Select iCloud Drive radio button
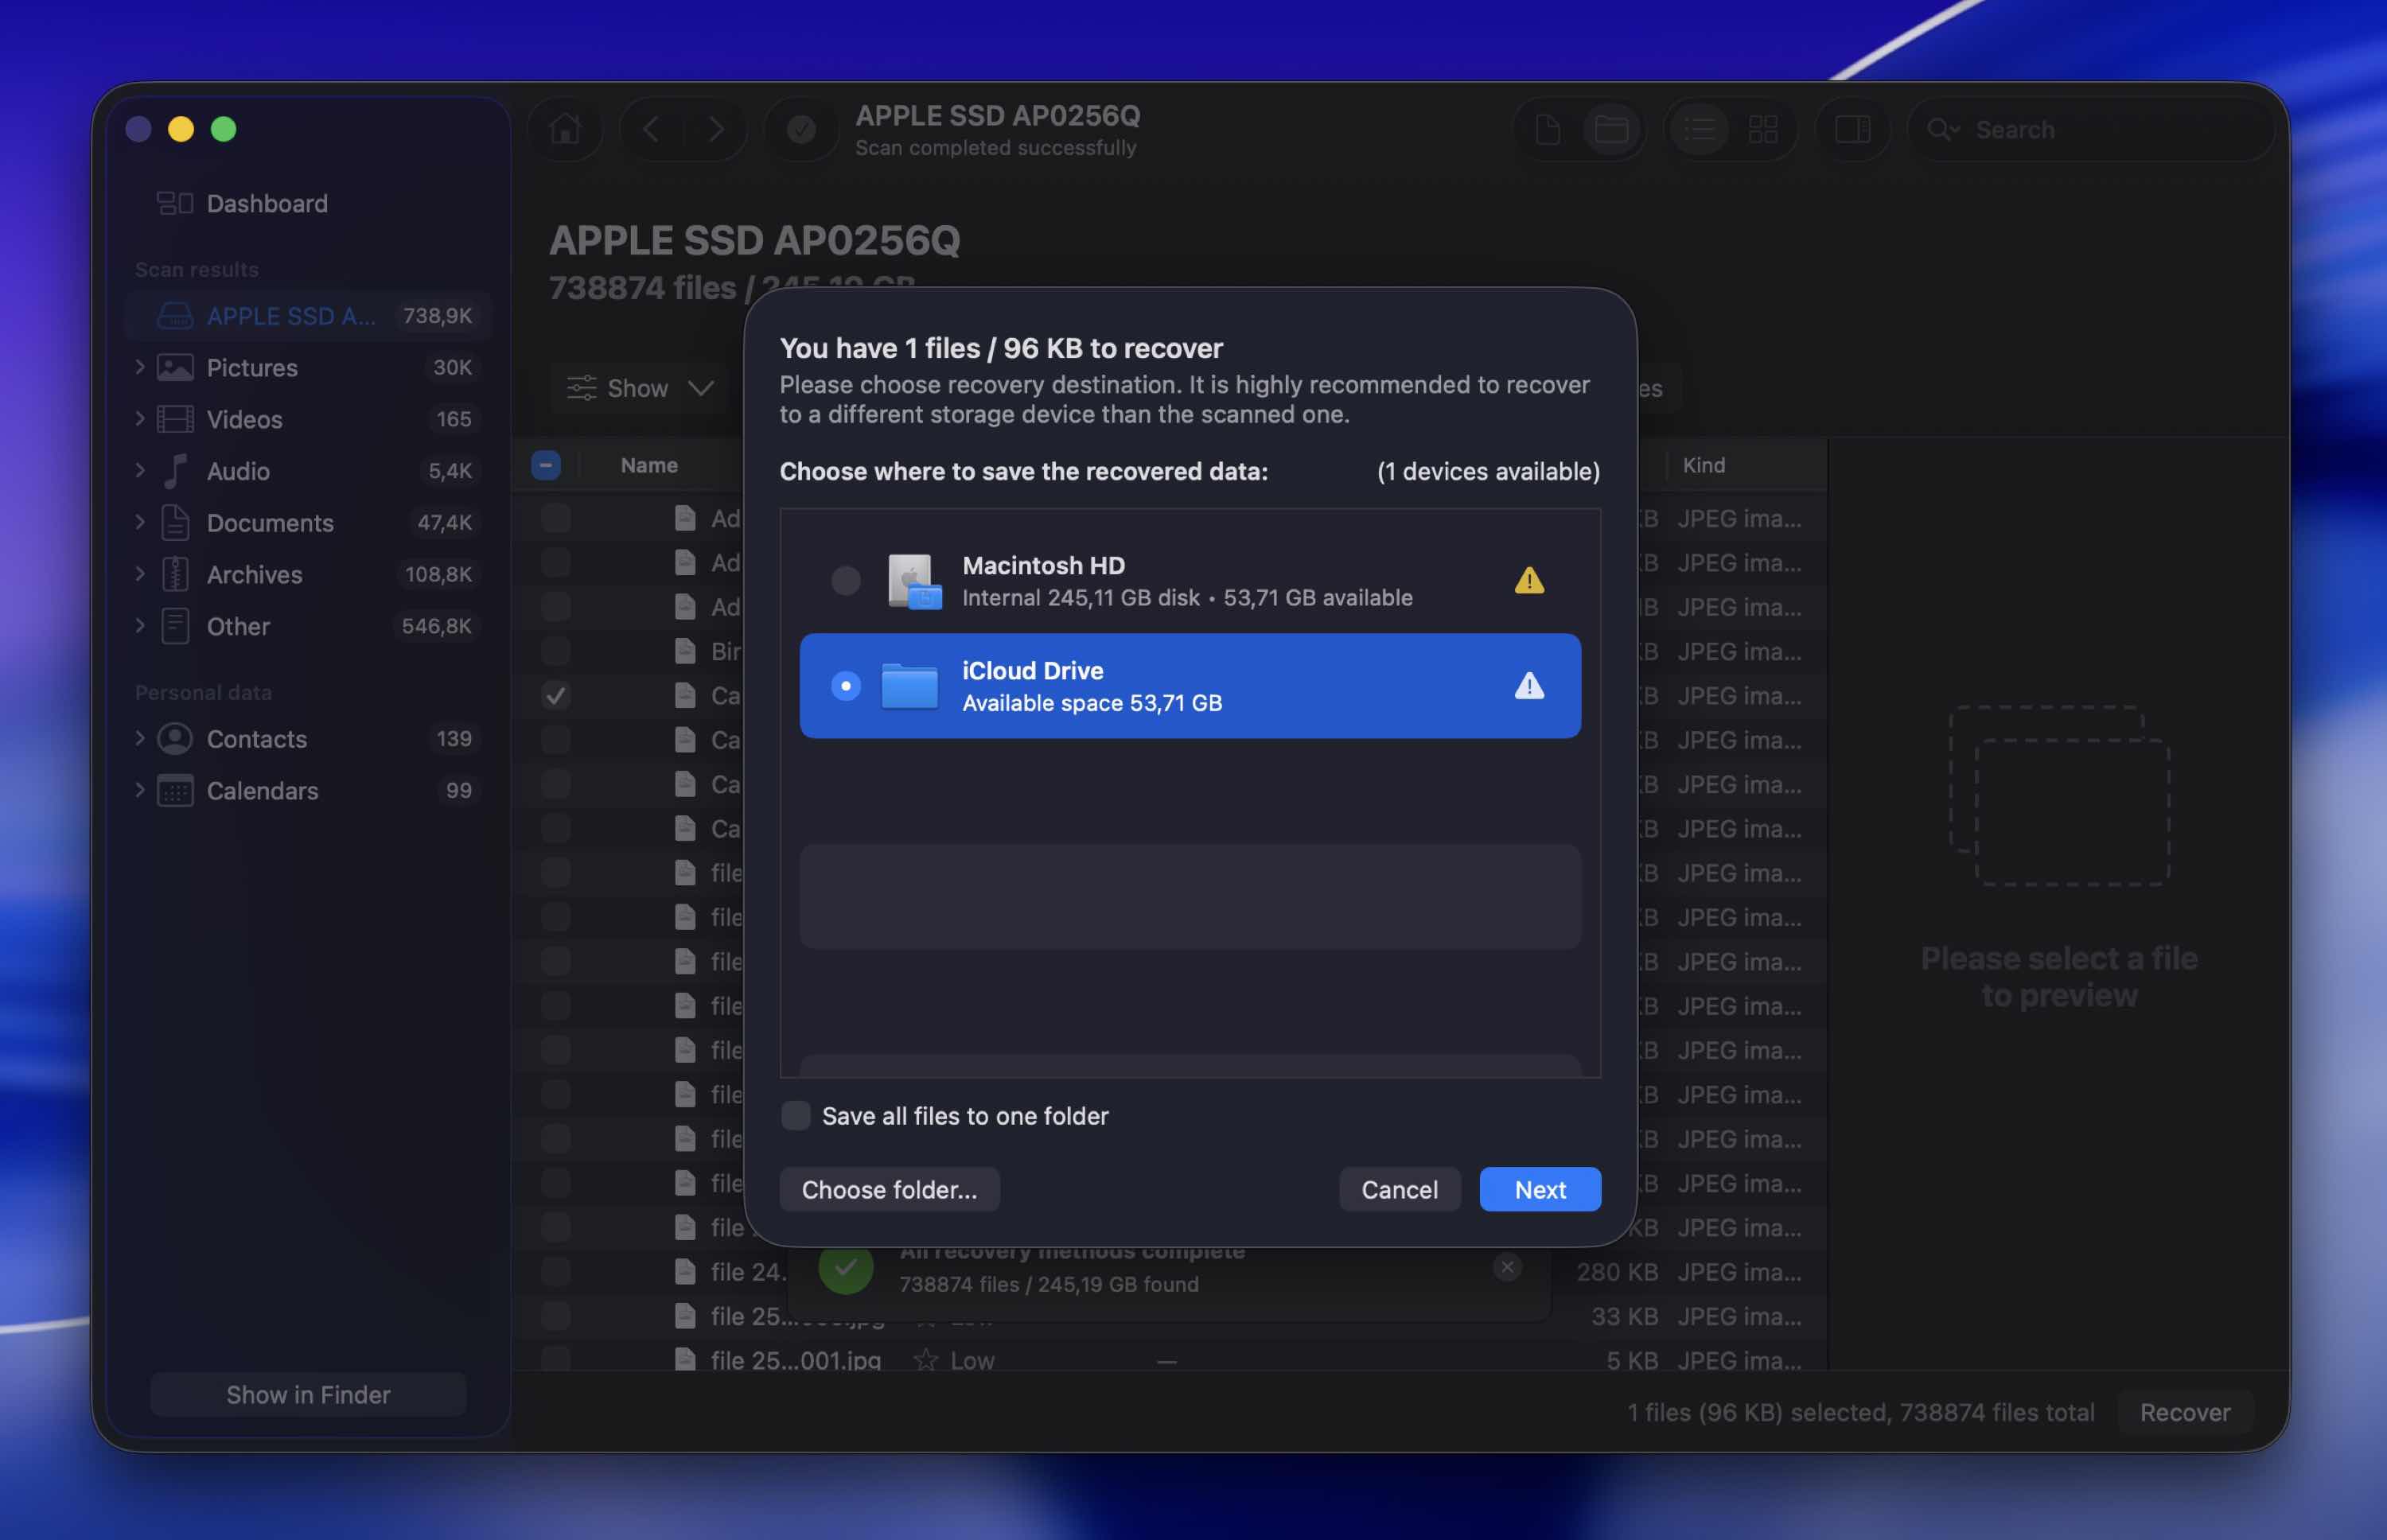 (845, 686)
